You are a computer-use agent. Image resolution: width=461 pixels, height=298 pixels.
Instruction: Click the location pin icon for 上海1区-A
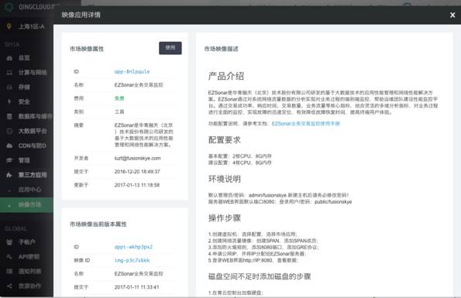9,26
